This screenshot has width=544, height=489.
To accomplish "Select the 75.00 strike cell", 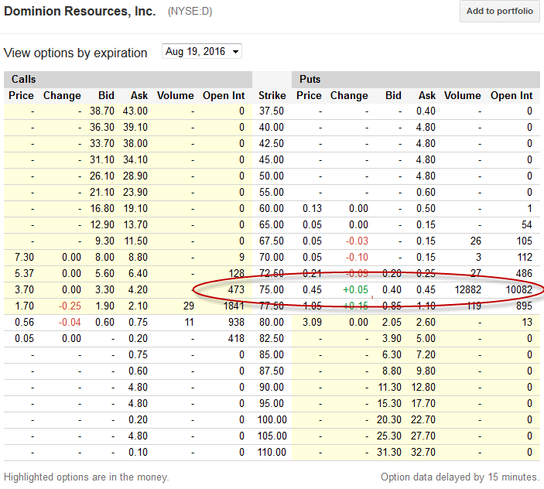I will pyautogui.click(x=272, y=289).
